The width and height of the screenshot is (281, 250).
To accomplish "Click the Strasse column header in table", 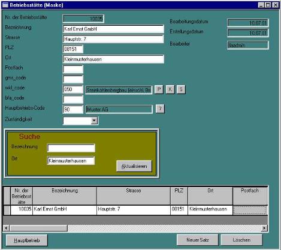I will pos(134,195).
